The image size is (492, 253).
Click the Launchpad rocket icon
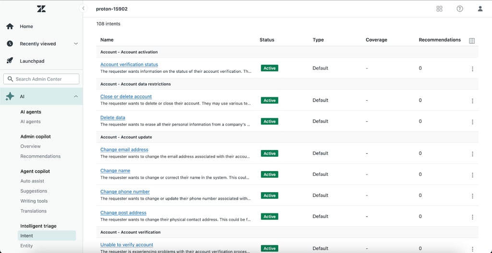pos(10,61)
